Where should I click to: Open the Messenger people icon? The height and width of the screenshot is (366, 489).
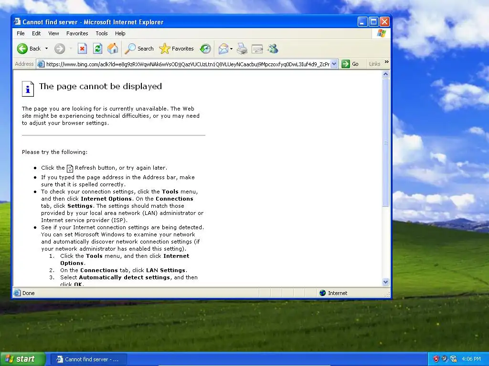point(273,49)
